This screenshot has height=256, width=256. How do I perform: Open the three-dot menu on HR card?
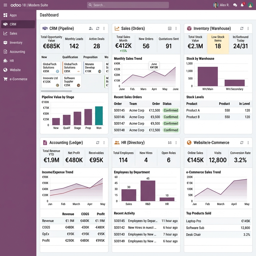click(176, 142)
